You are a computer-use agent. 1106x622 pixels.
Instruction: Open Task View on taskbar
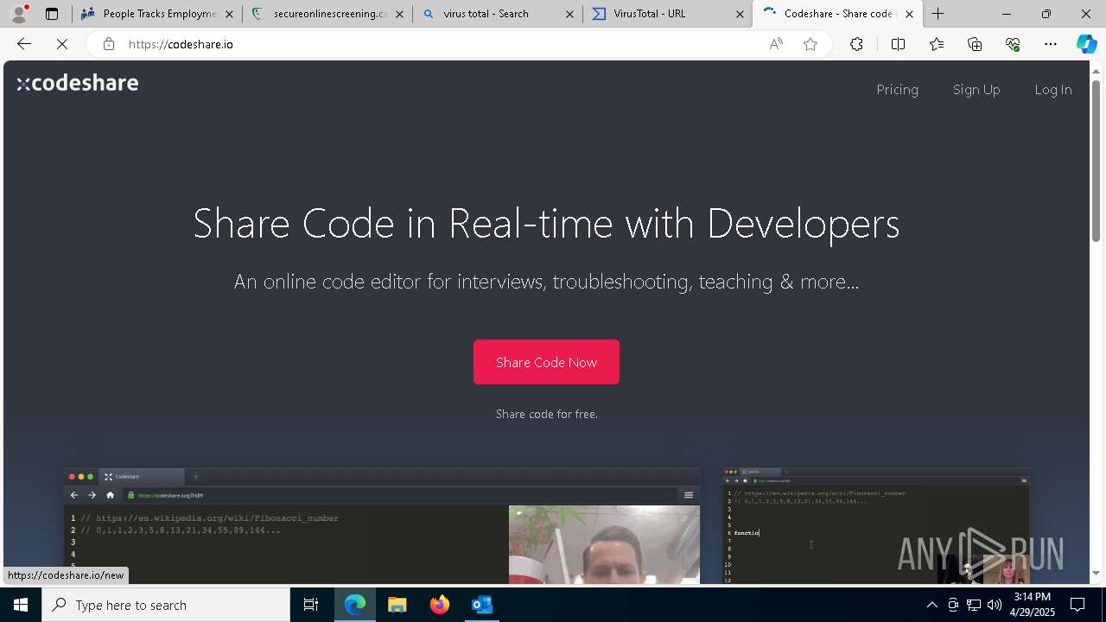tap(311, 605)
